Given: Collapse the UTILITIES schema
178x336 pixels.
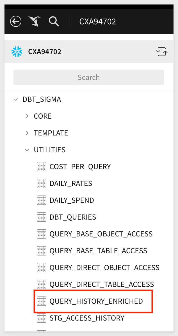Looking at the screenshot, I should 27,149.
